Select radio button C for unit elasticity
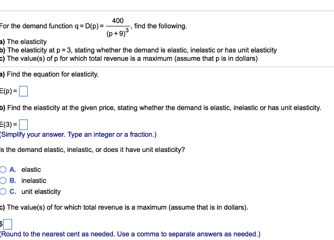This screenshot has width=334, height=240. [x=3, y=191]
